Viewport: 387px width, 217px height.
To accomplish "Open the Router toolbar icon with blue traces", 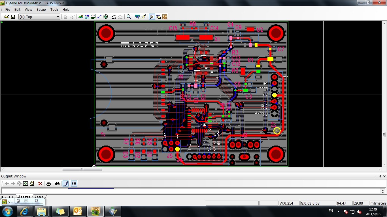I will [87, 17].
